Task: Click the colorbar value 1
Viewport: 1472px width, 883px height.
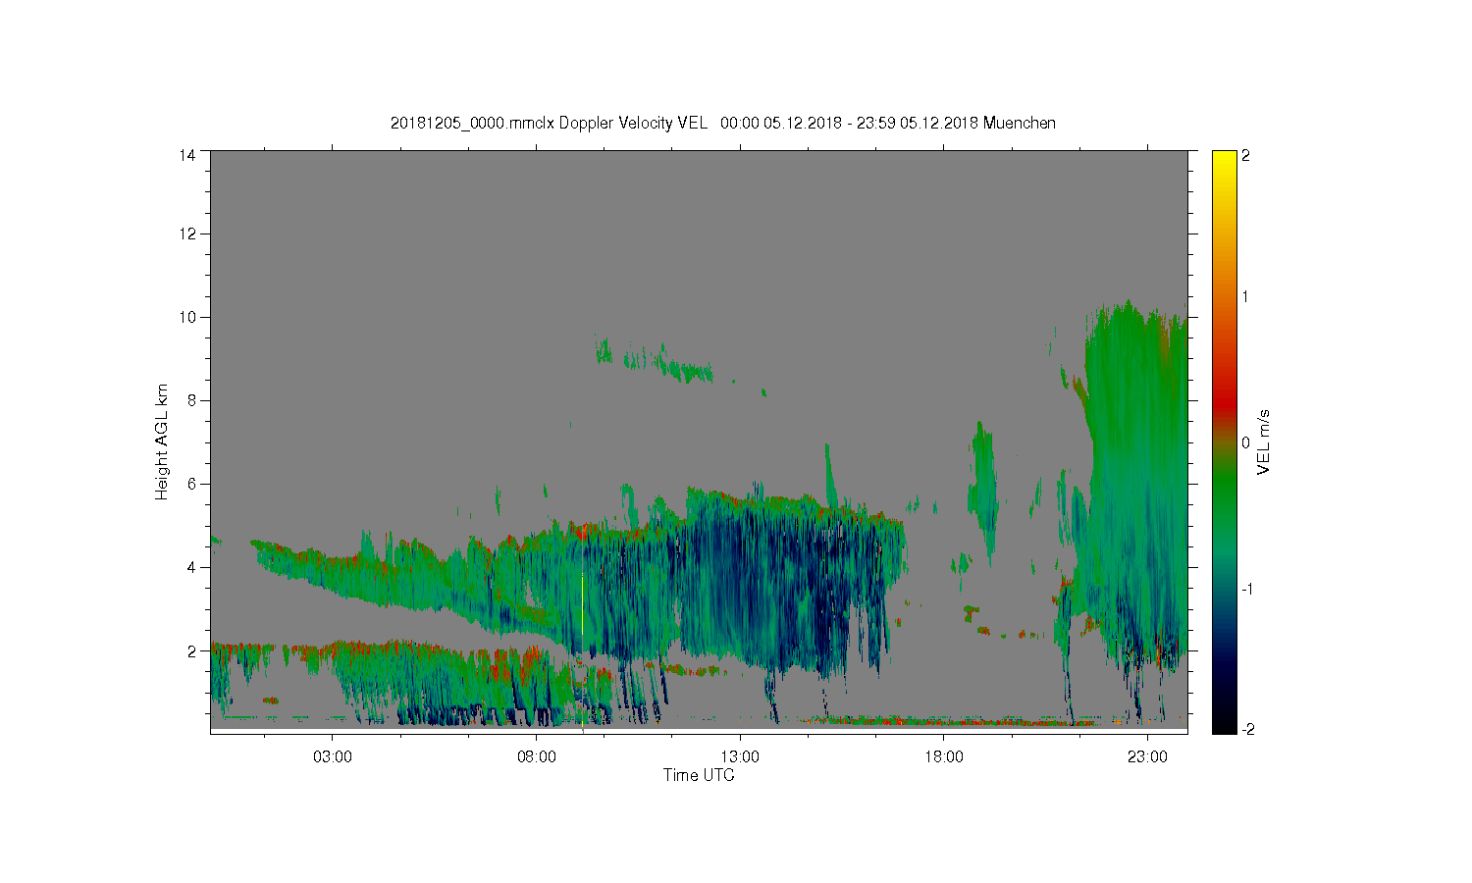Action: click(1245, 296)
